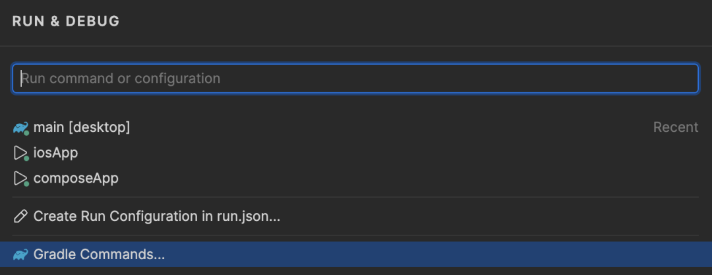Click the green status dot on iosApp icon

point(26,158)
